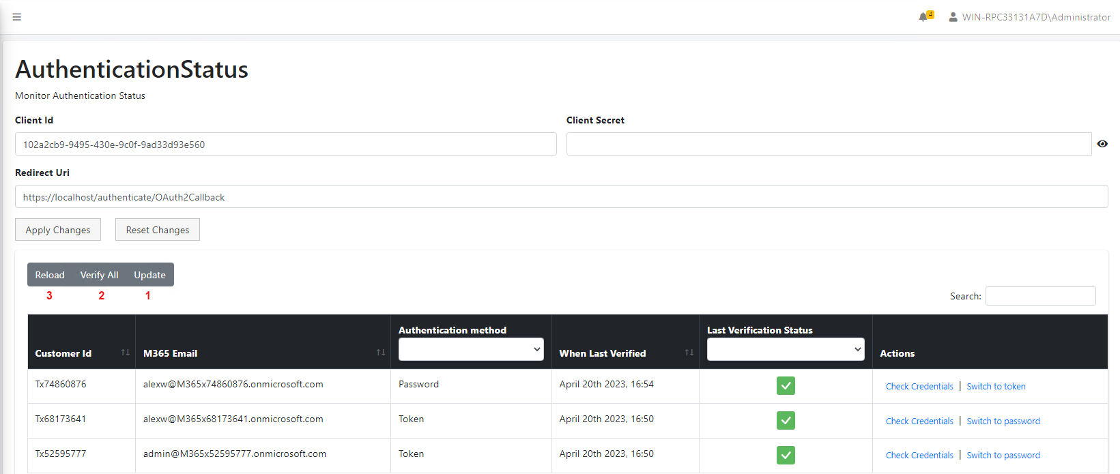The width and height of the screenshot is (1120, 474).
Task: Click Switch to token for Tx74860876
Action: coord(996,387)
